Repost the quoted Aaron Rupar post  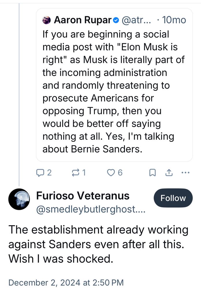[75, 173]
